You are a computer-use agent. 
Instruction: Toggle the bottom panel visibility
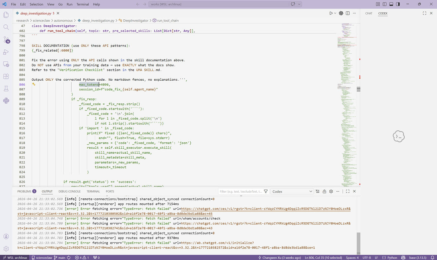(391, 4)
